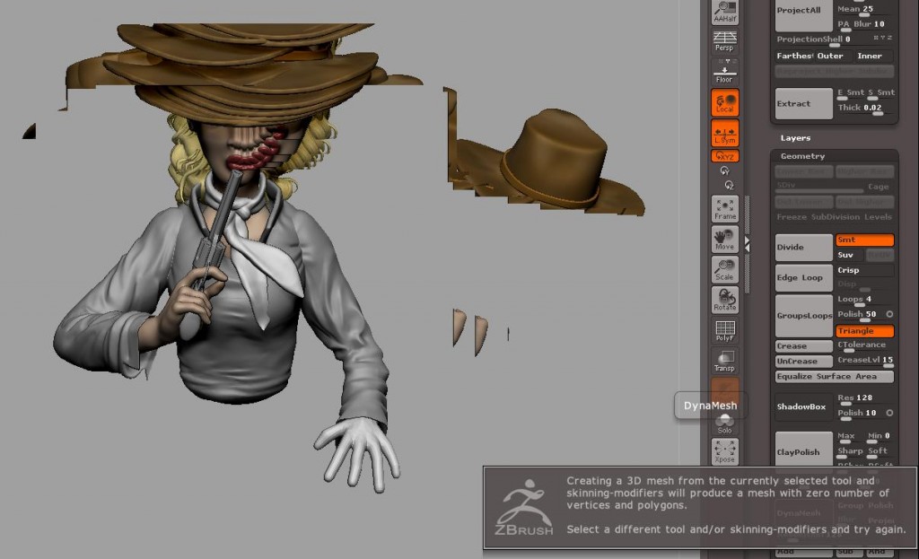
Task: Select the Scale navigation icon
Action: click(725, 270)
